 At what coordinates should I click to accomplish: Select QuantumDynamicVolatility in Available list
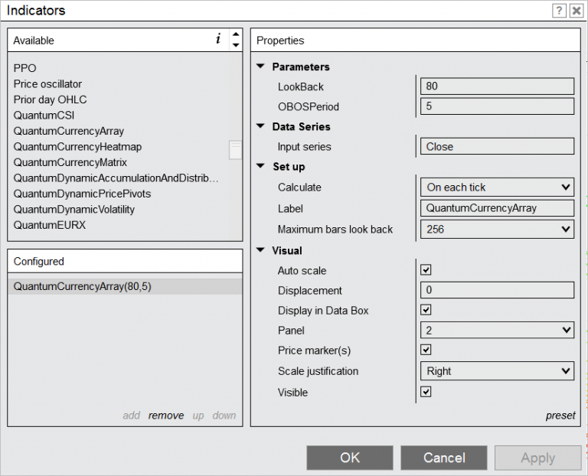(73, 210)
